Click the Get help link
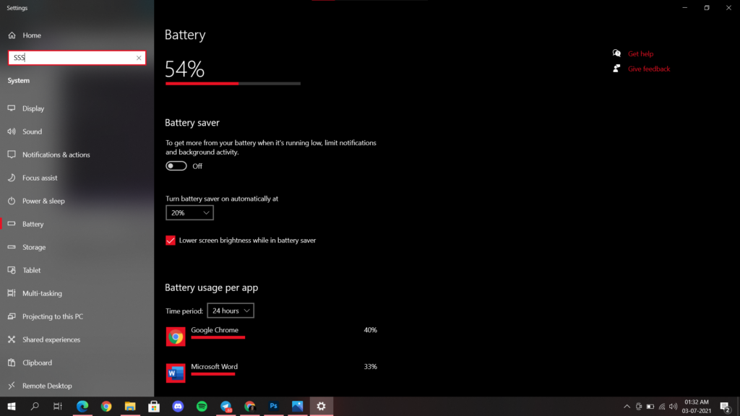 (x=639, y=53)
